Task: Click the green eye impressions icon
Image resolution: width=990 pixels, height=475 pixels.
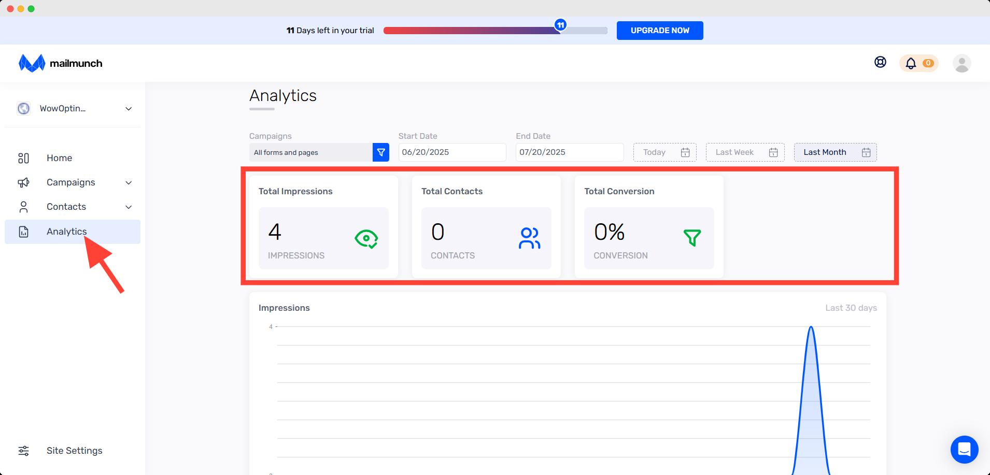Action: click(366, 238)
